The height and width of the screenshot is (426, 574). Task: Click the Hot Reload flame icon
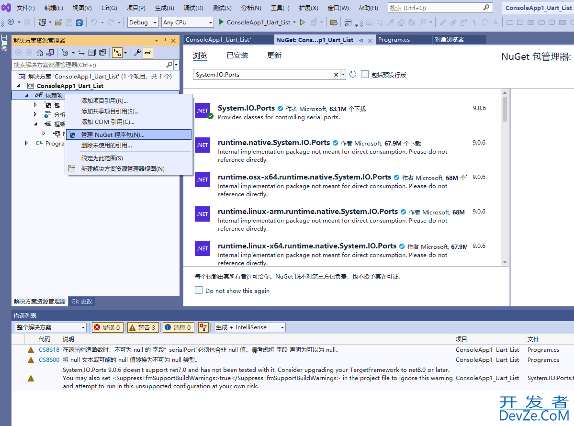[x=314, y=22]
